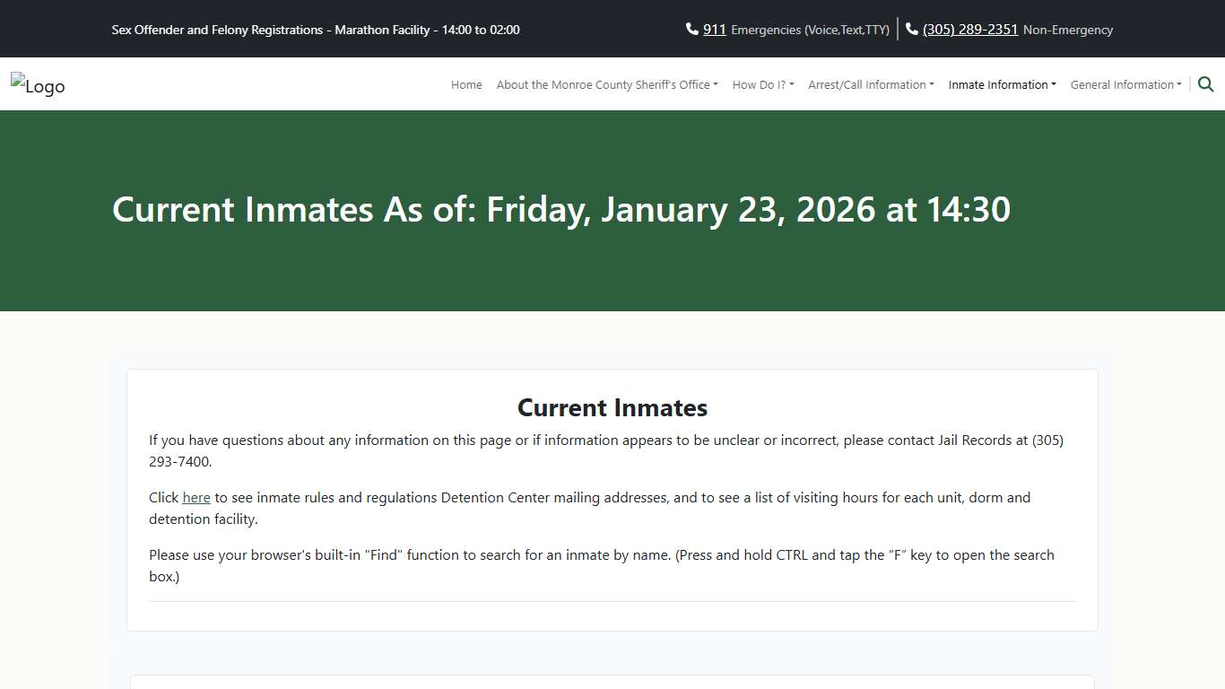Click the Sex Offender and Felony Registrations notice

pyautogui.click(x=316, y=30)
